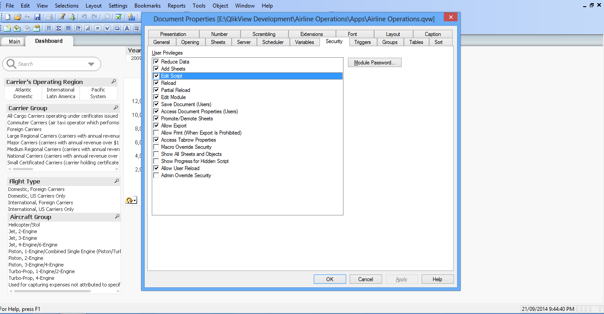Toggle the Allow User Reload checkbox
Viewport: 604px width, 314px height.
click(x=156, y=168)
